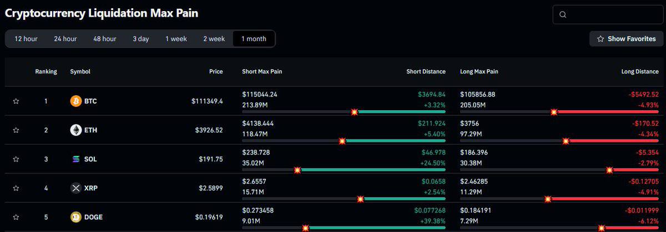The width and height of the screenshot is (666, 232).
Task: Click the search magnifier icon
Action: 563,14
